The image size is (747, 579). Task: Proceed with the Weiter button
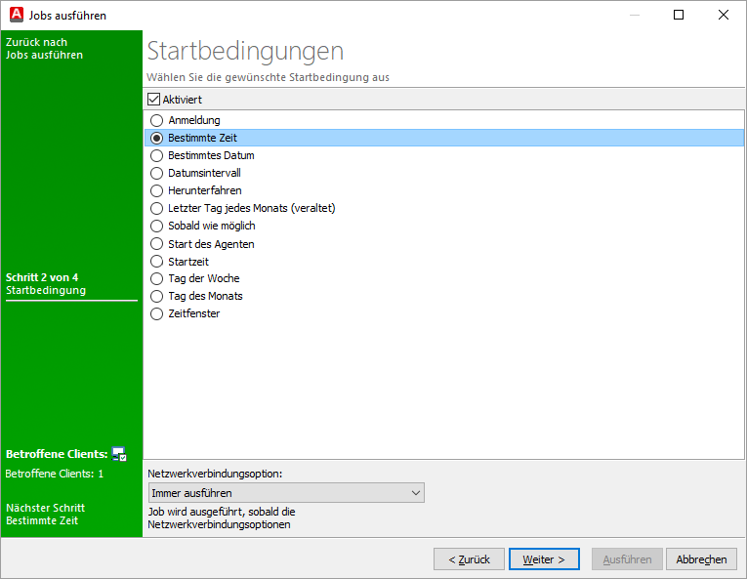tap(544, 559)
